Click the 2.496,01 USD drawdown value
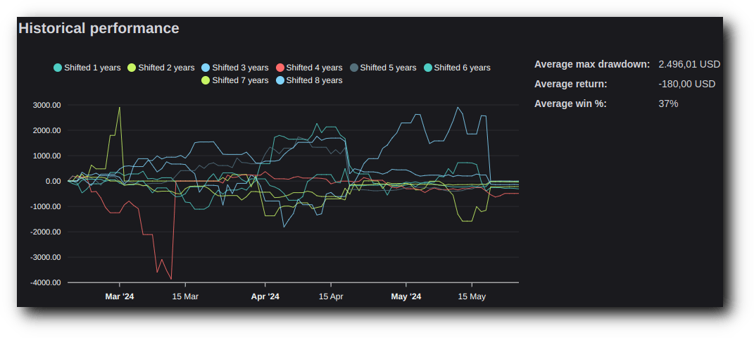Viewport: 754px width, 338px height. (689, 64)
